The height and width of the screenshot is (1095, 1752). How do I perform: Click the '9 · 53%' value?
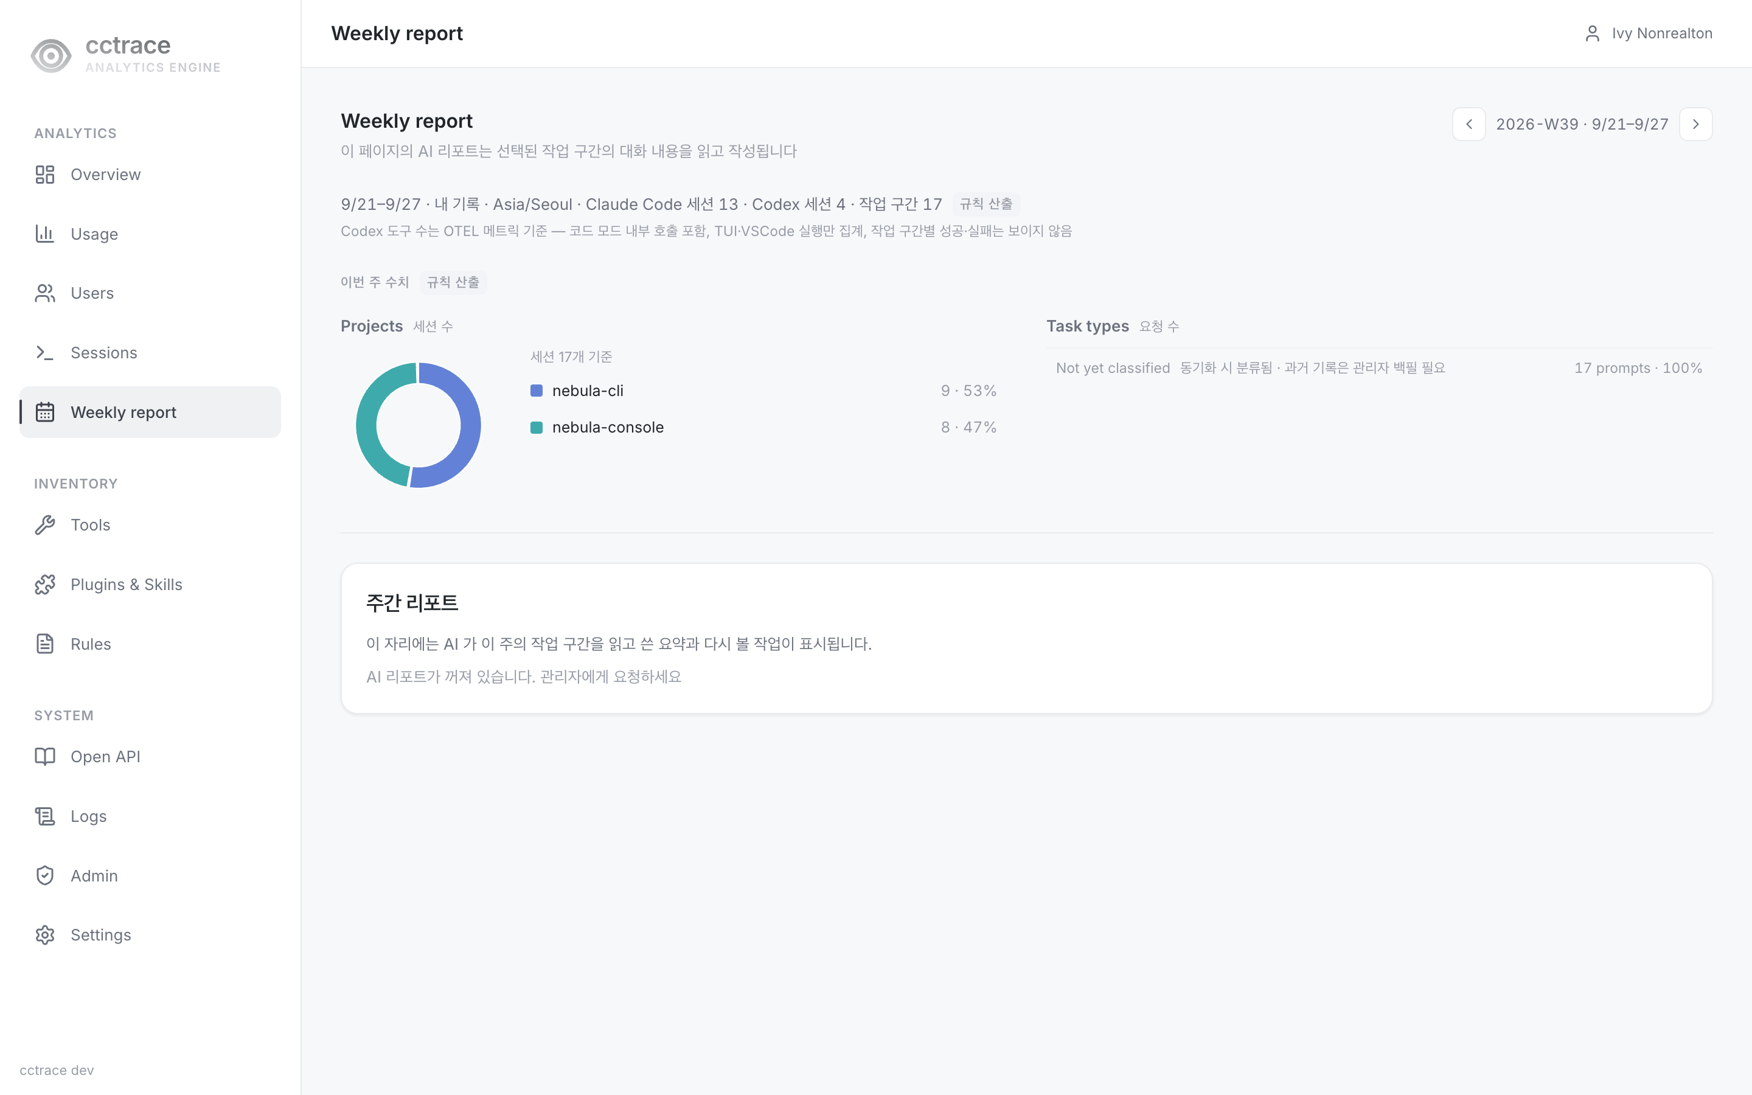pyautogui.click(x=968, y=391)
